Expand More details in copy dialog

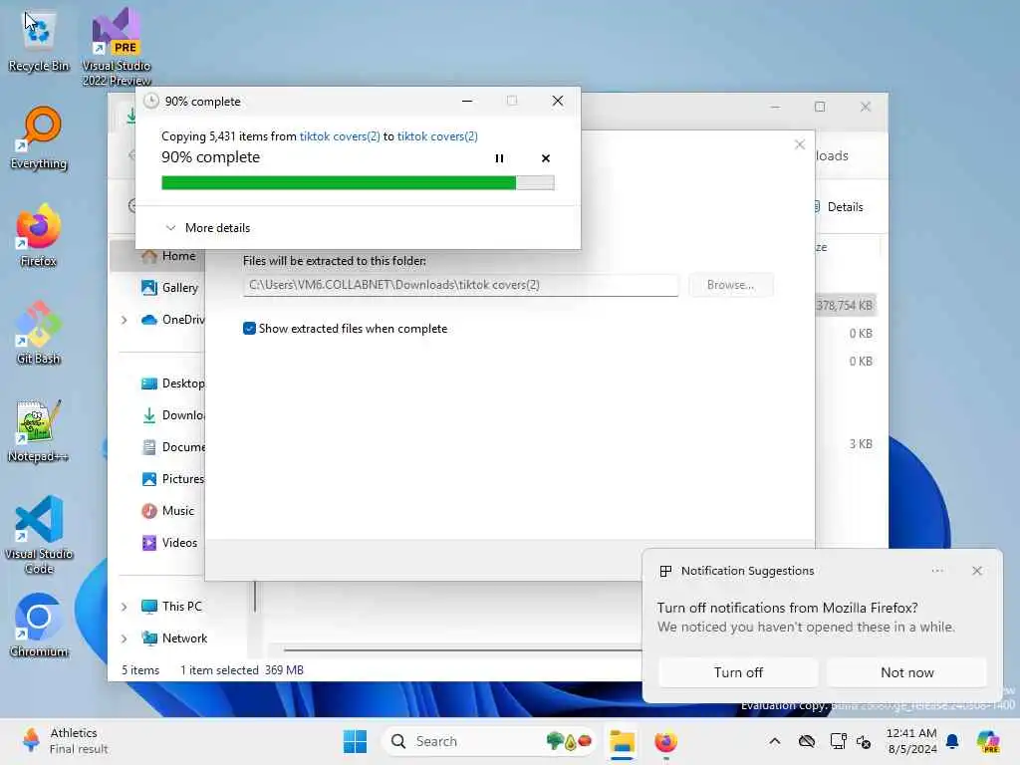pyautogui.click(x=208, y=228)
